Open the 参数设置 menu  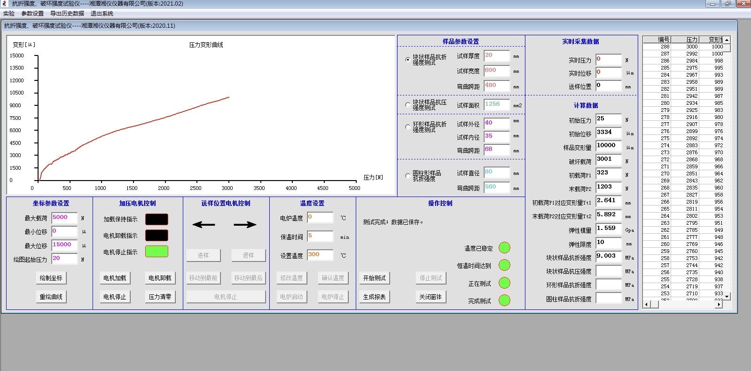coord(32,14)
